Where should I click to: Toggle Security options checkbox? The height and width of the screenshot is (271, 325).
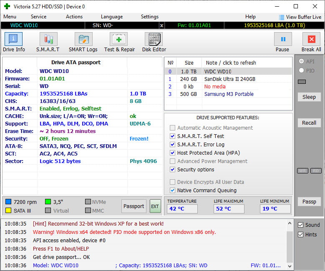tap(172, 169)
